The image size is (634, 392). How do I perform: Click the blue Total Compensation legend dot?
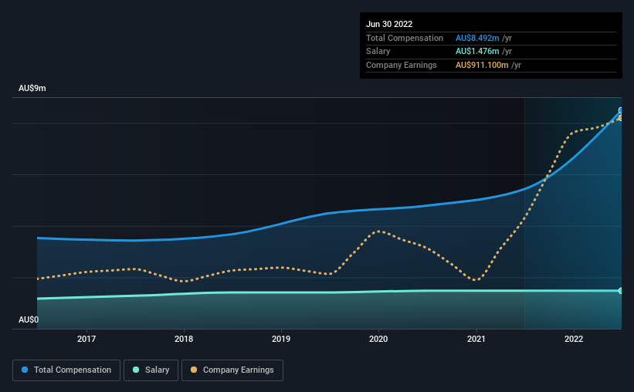[x=25, y=370]
